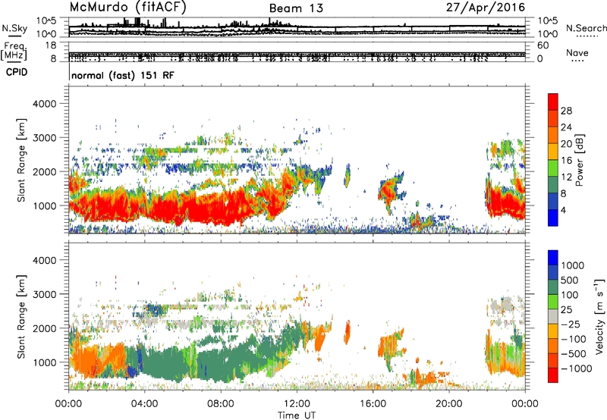This screenshot has height=420, width=607.
Task: Click the '16' Power colorbar value
Action: point(566,161)
